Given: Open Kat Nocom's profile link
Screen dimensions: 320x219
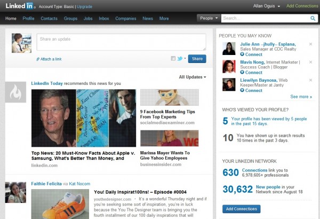Looking at the screenshot, I should (x=79, y=184).
